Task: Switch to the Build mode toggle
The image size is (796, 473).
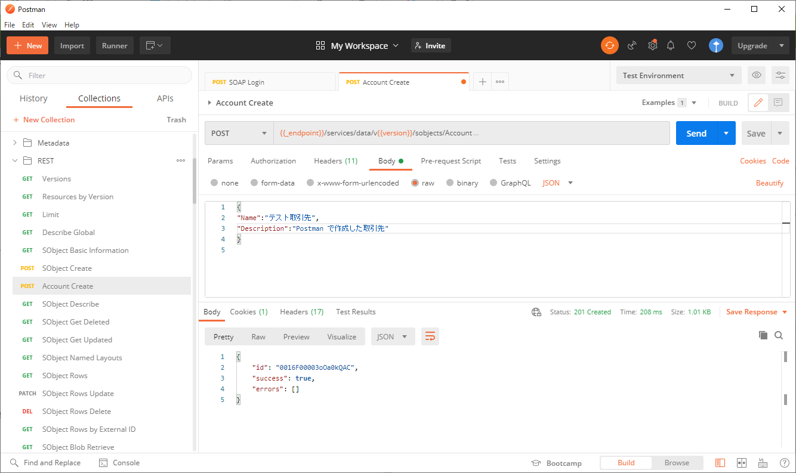Action: [x=626, y=463]
